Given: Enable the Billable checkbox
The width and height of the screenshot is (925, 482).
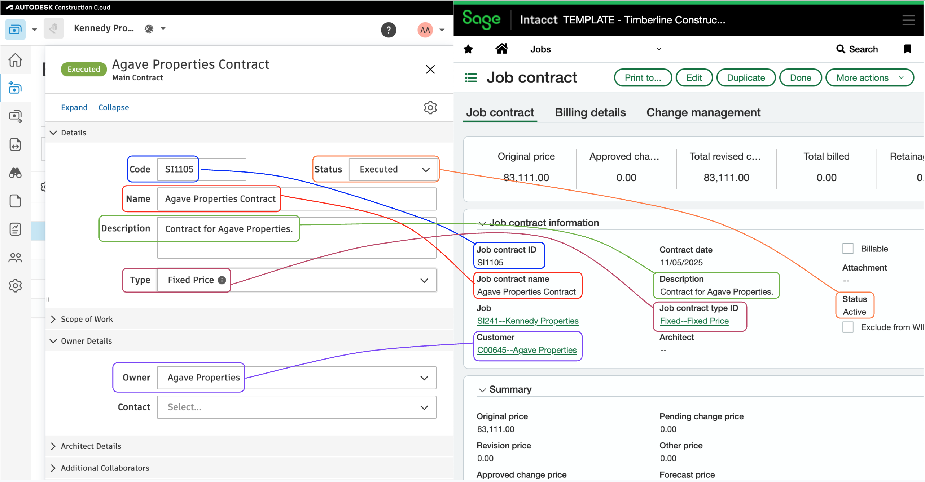Looking at the screenshot, I should 847,248.
